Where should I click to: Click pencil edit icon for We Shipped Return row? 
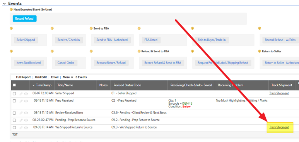click(x=21, y=128)
